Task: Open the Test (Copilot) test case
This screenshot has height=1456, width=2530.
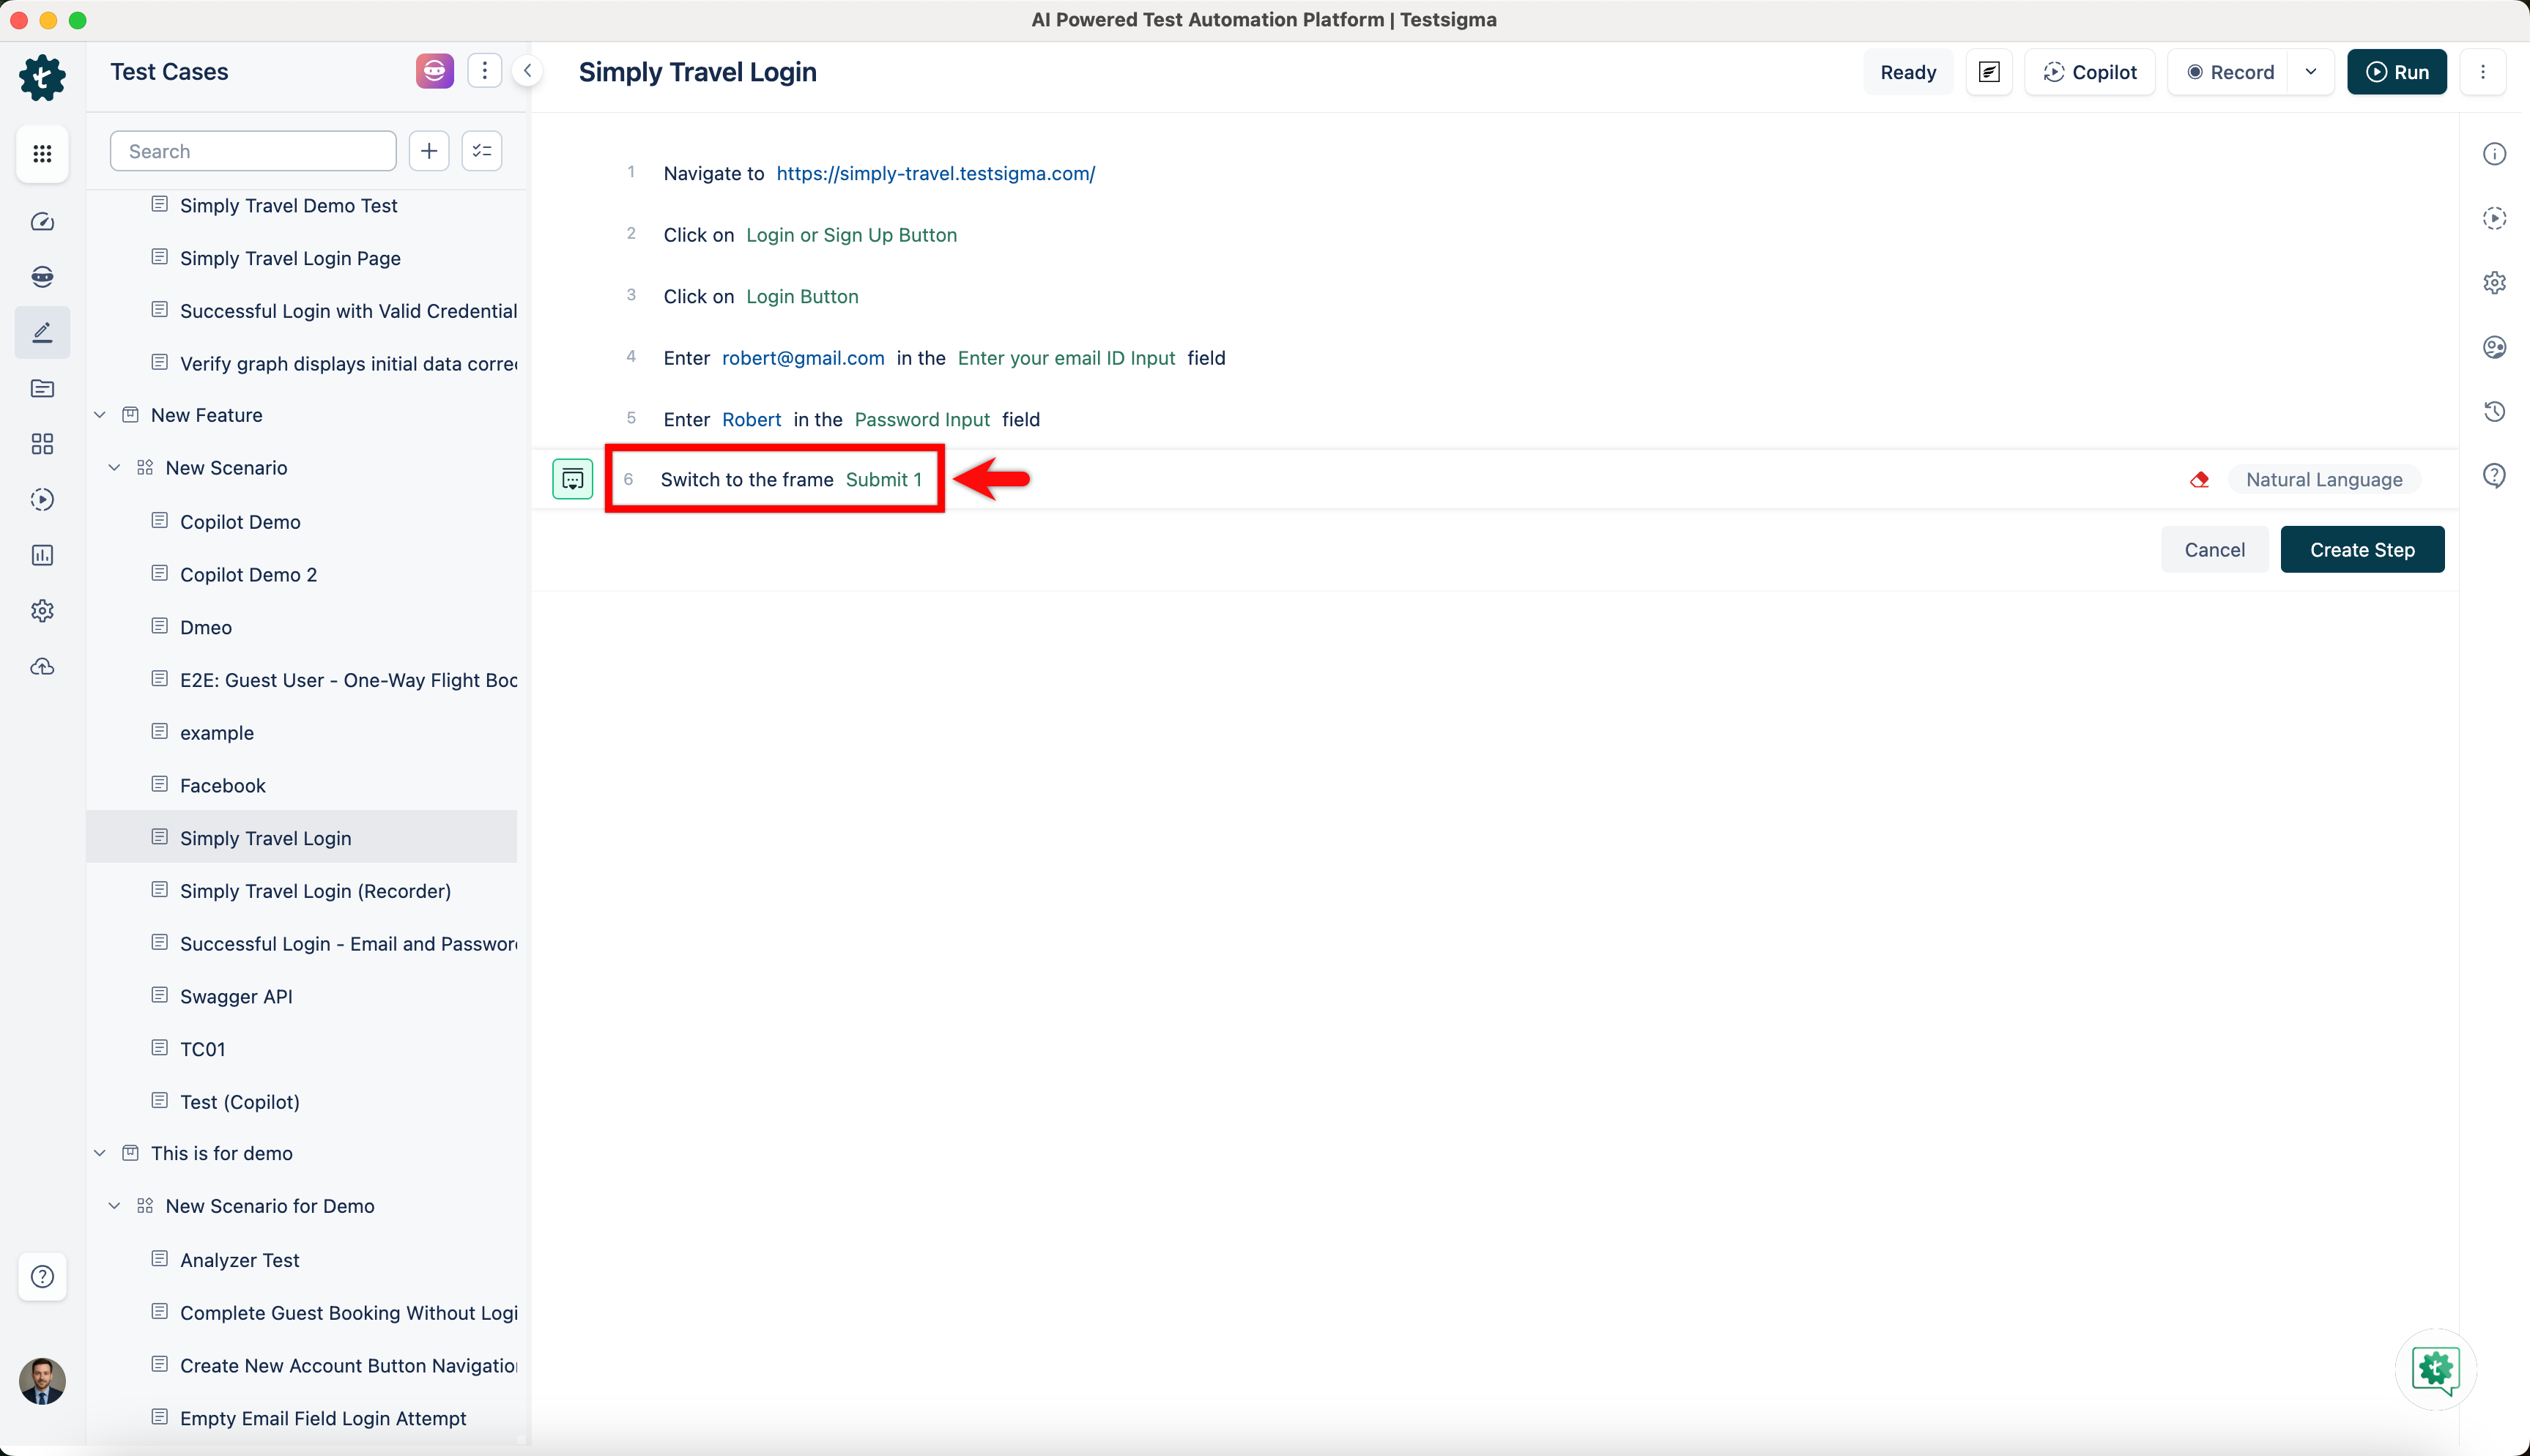Action: 240,1102
